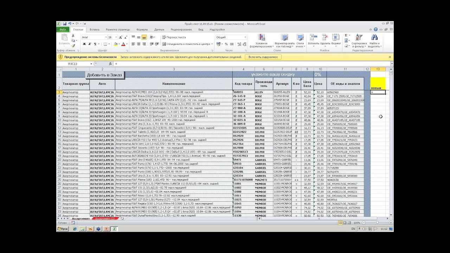This screenshot has width=450, height=253.
Task: Open Сортировка и фильтр menu
Action: pyautogui.click(x=359, y=41)
